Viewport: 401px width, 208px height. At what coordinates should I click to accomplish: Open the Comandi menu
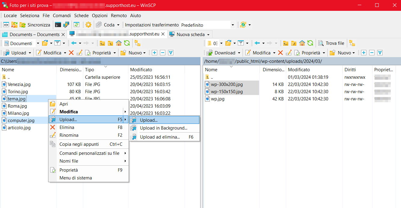(62, 15)
